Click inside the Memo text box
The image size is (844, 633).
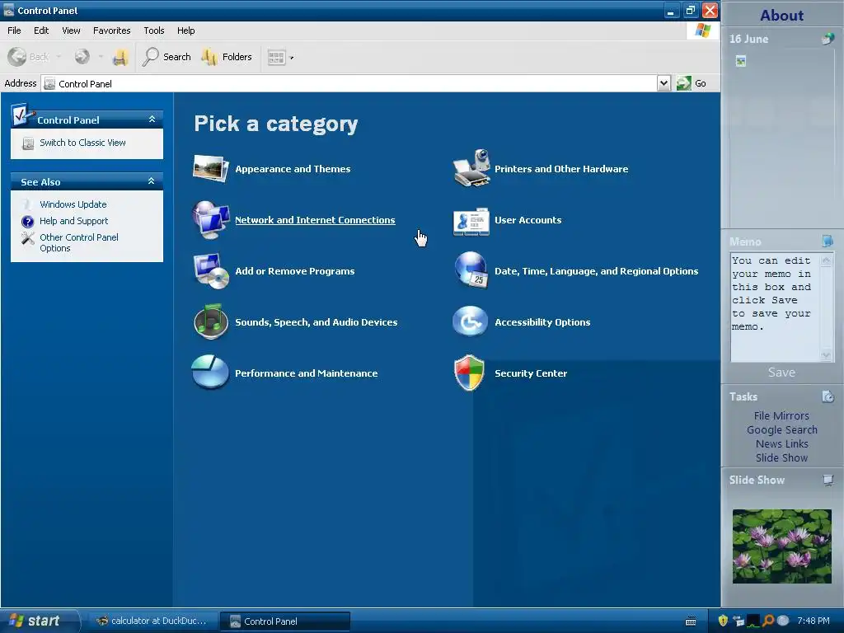[x=775, y=307]
